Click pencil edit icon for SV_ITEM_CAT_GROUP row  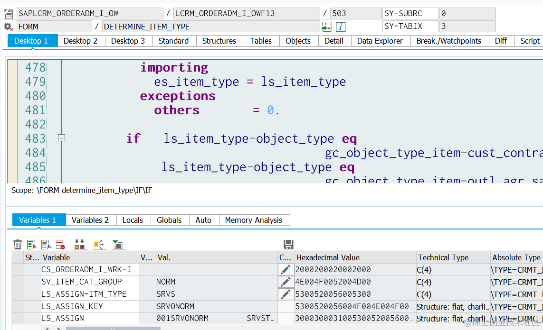point(286,282)
